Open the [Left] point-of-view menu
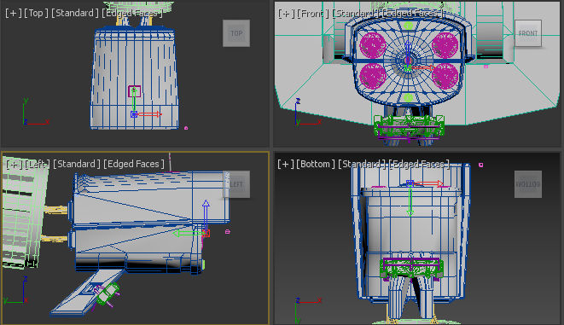 click(37, 164)
